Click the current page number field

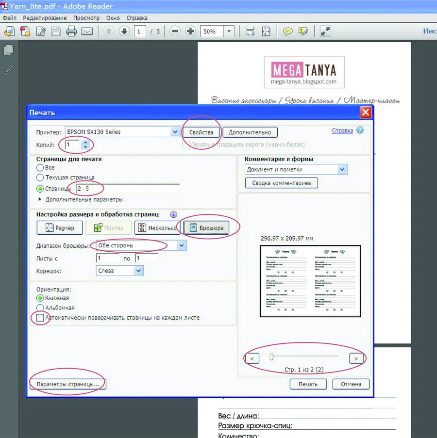pos(140,31)
